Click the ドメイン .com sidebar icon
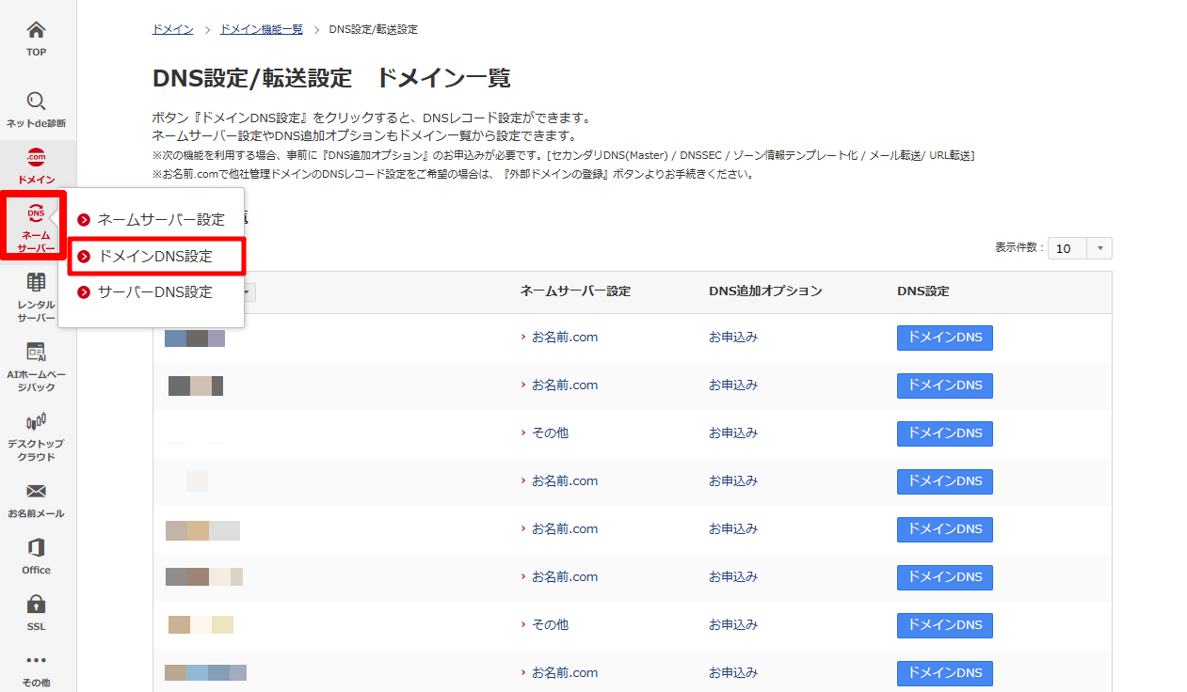This screenshot has width=1187, height=692. [36, 157]
